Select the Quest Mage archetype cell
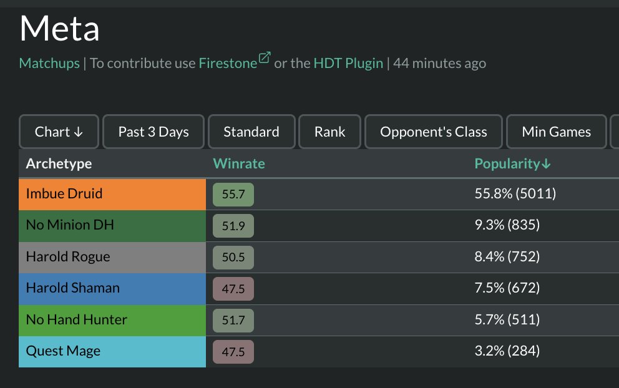Image resolution: width=619 pixels, height=388 pixels. [112, 351]
